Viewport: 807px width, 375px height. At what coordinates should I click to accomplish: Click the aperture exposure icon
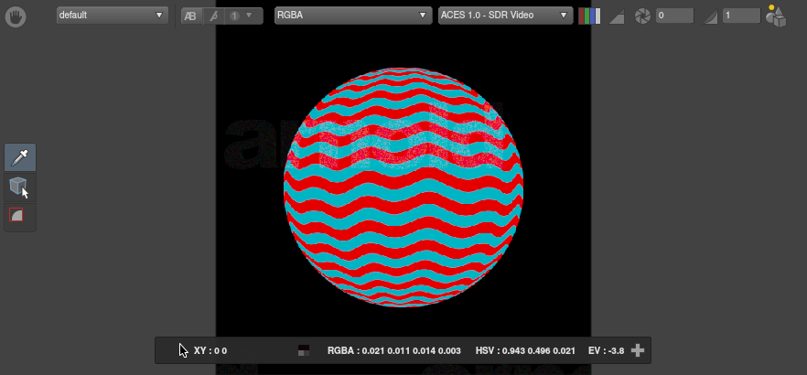(644, 16)
